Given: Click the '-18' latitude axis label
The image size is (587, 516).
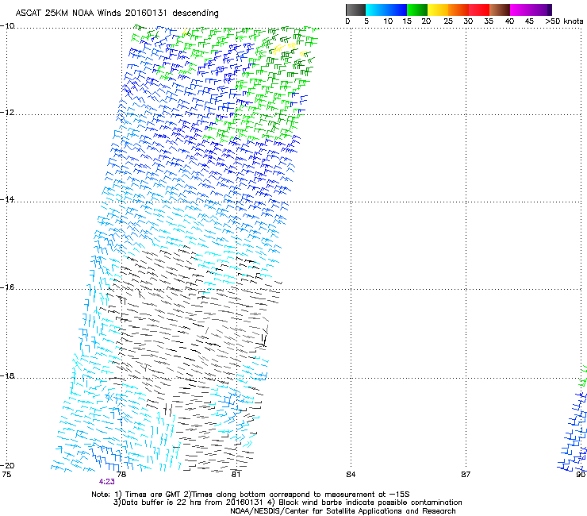Looking at the screenshot, I should point(7,375).
